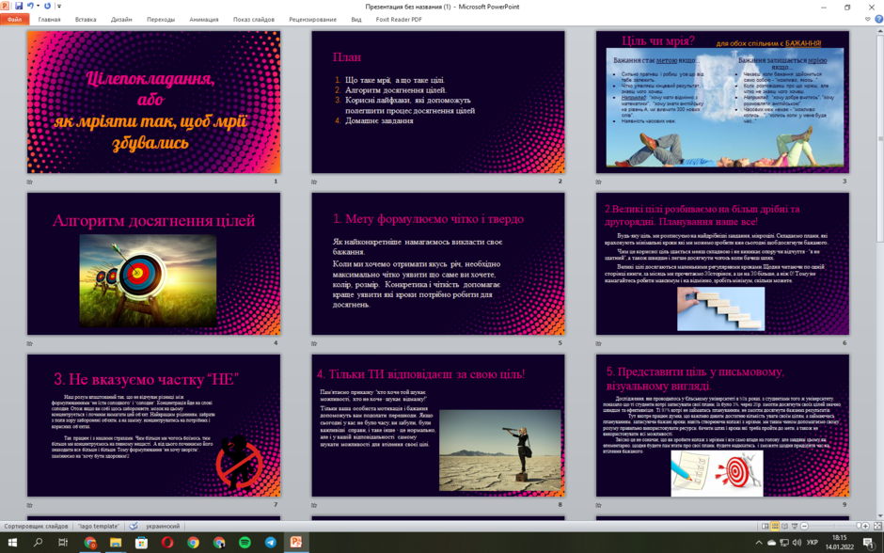Open File Explorer from the taskbar
Viewport: 884px width, 553px height.
(x=116, y=543)
